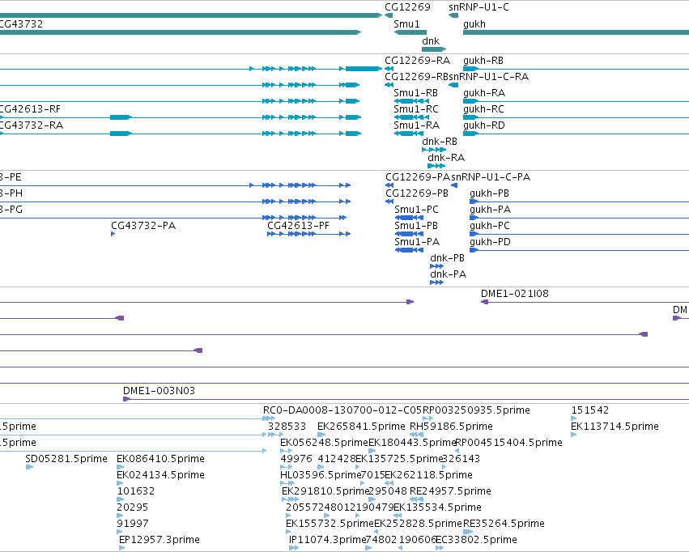Select the CG43732 gene label
The height and width of the screenshot is (552, 689).
pos(21,24)
